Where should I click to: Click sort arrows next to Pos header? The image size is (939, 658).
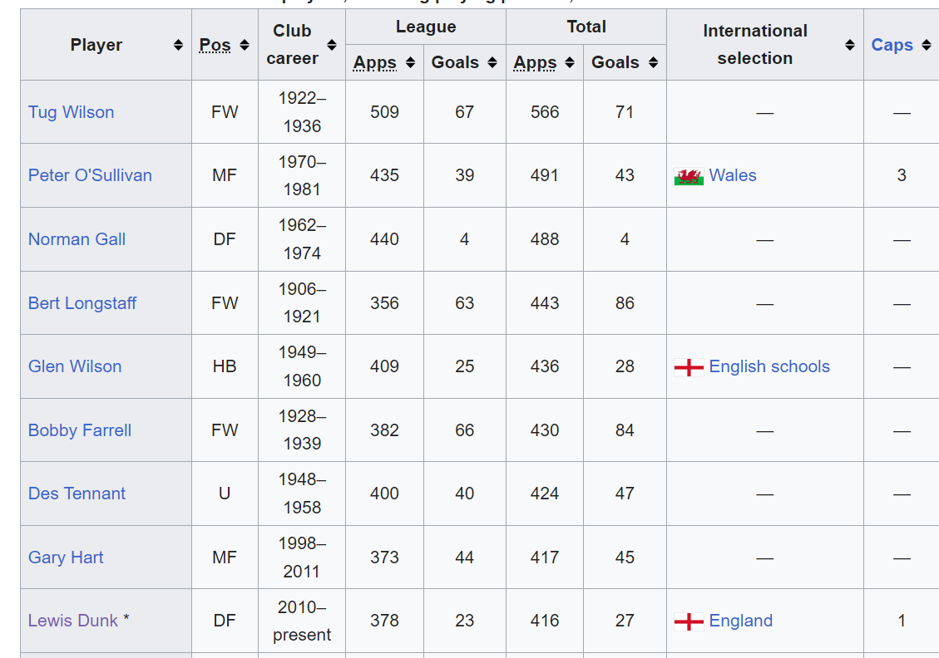click(245, 45)
